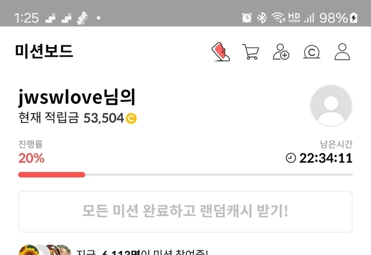This screenshot has height=255, width=371.
Task: Open the cash coin icon
Action: (312, 52)
